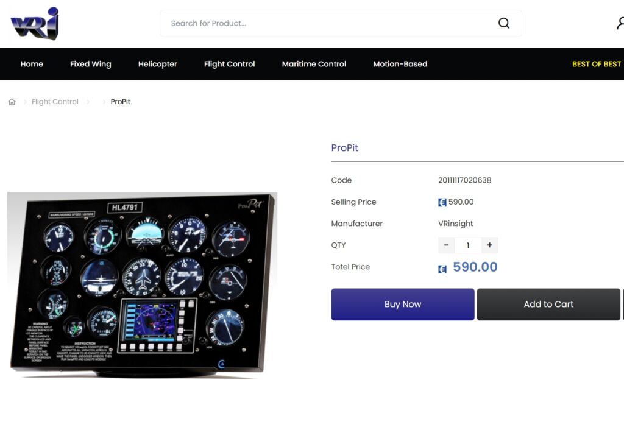Open Flight Control in the navigation bar

[x=229, y=64]
